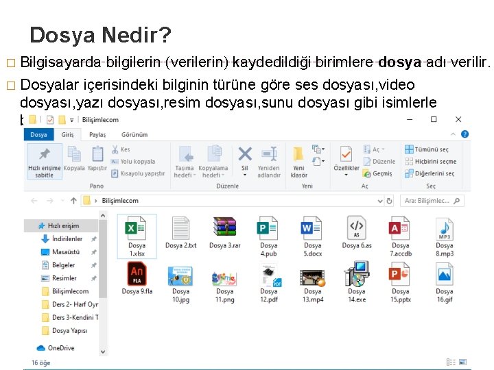
Task: Click the Kes scissors option
Action: (121, 149)
